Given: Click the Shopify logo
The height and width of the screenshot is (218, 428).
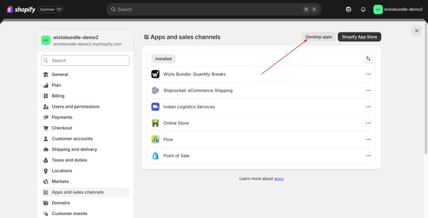Looking at the screenshot, I should (21, 9).
